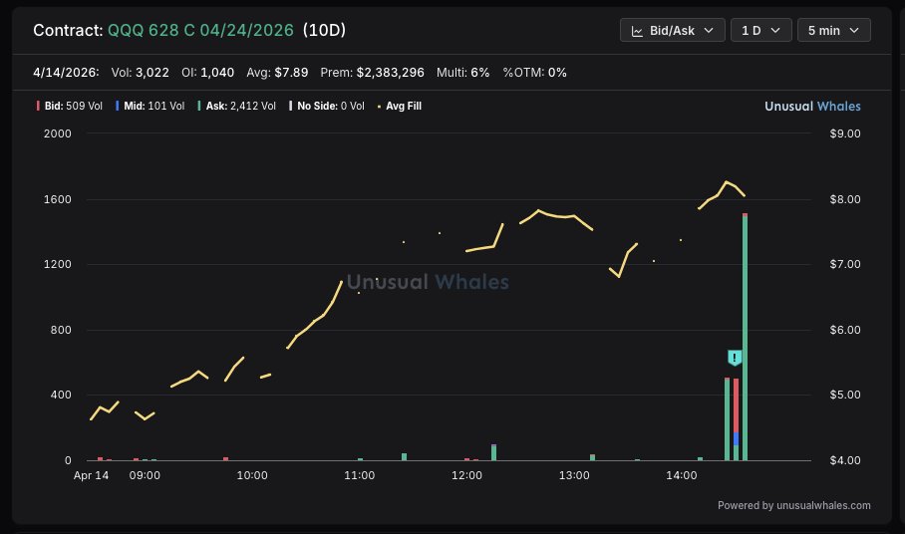Click the Multi: 6% stat
The height and width of the screenshot is (534, 905).
click(x=462, y=73)
